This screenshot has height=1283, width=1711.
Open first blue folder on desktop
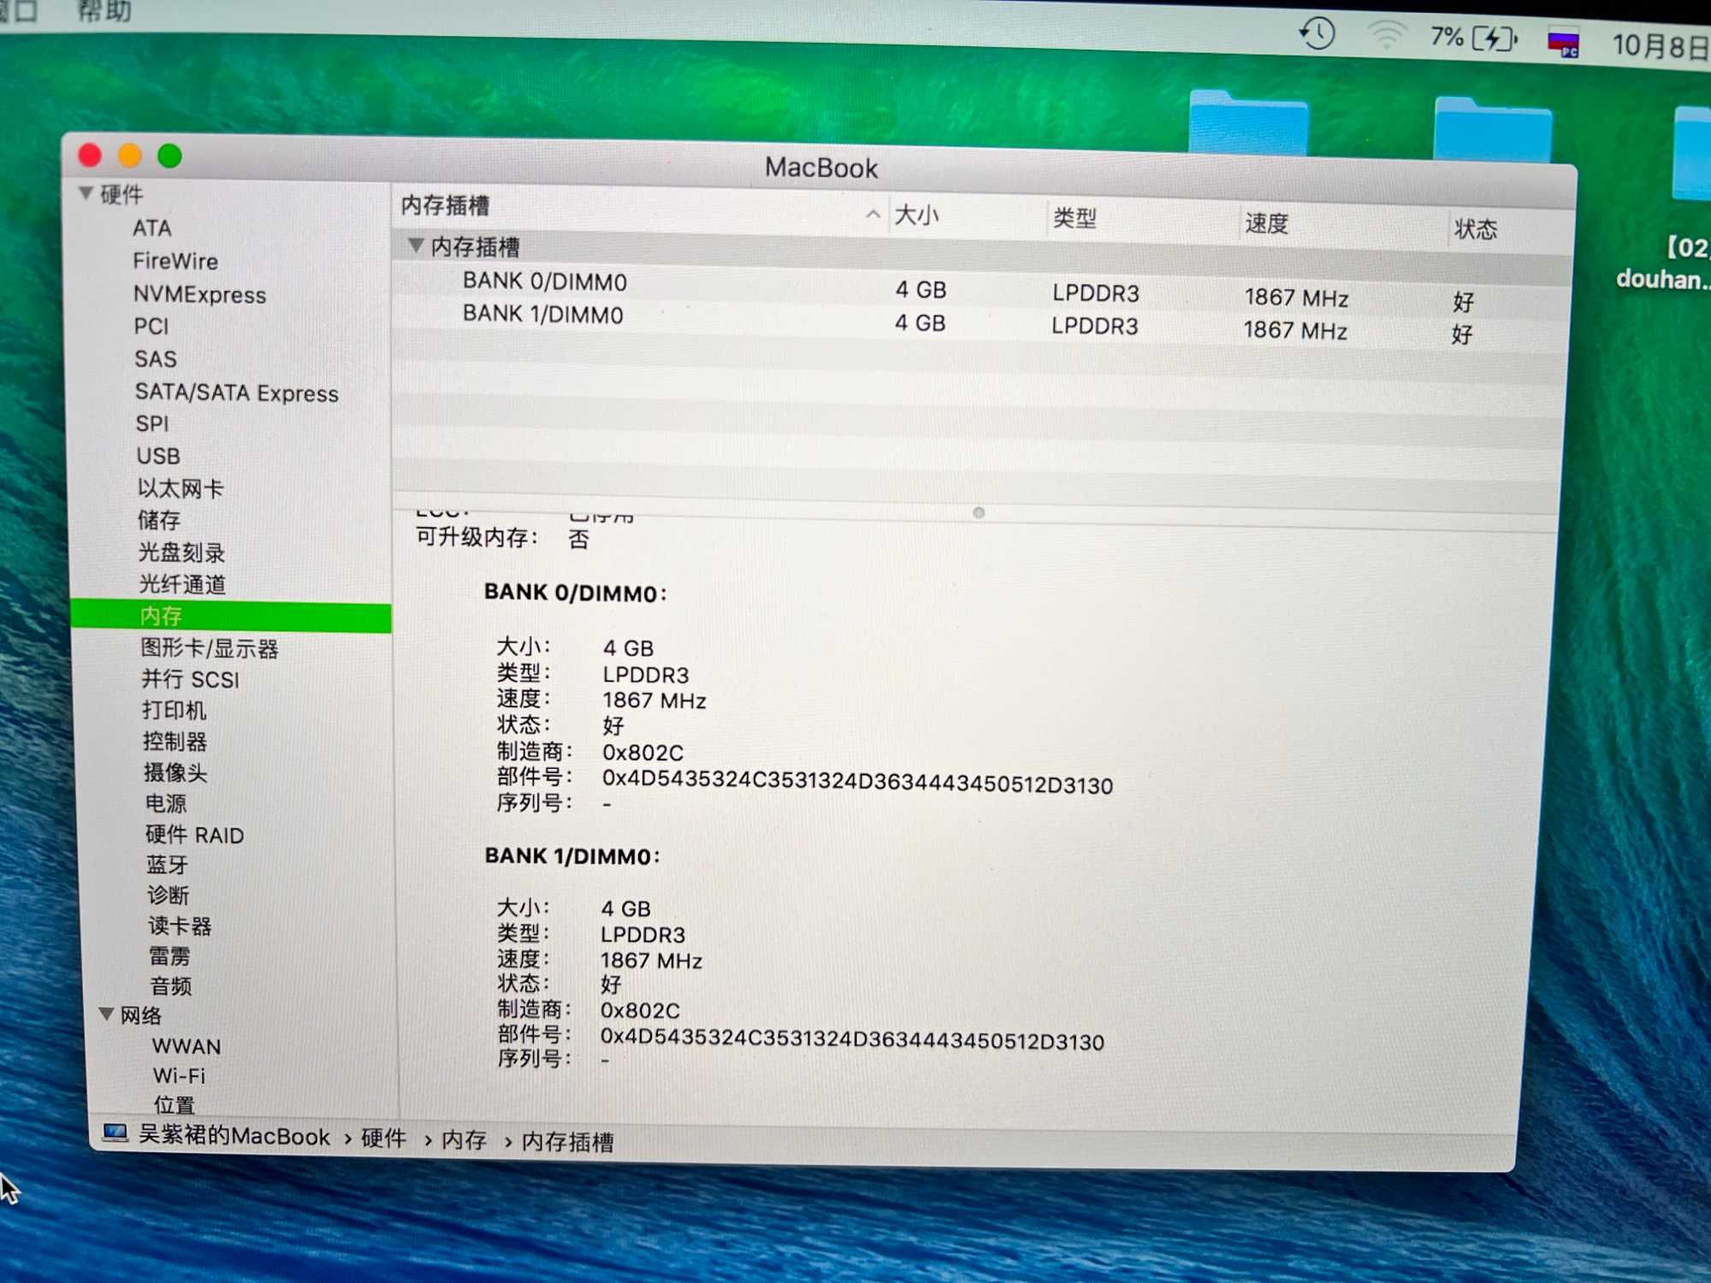pyautogui.click(x=1248, y=122)
